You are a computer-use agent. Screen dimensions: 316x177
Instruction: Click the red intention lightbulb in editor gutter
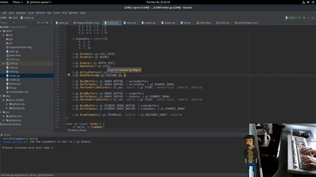69,75
